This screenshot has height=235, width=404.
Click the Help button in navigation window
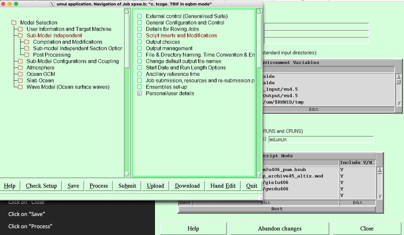click(9, 186)
